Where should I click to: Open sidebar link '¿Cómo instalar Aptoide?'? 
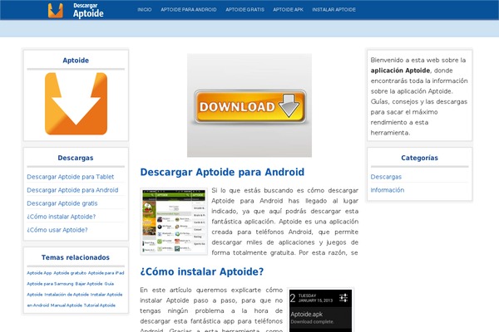coord(61,217)
